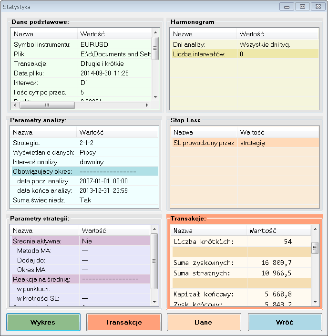Click the Pipsy value cell
The height and width of the screenshot is (336, 328).
pos(88,152)
